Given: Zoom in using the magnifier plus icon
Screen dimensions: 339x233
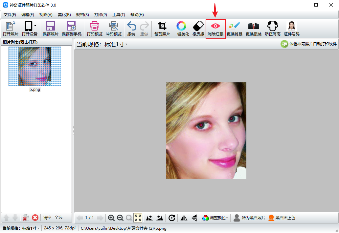Looking at the screenshot, I should pyautogui.click(x=111, y=218).
